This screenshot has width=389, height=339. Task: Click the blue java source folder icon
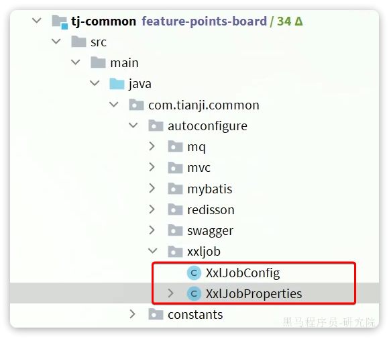tap(117, 84)
